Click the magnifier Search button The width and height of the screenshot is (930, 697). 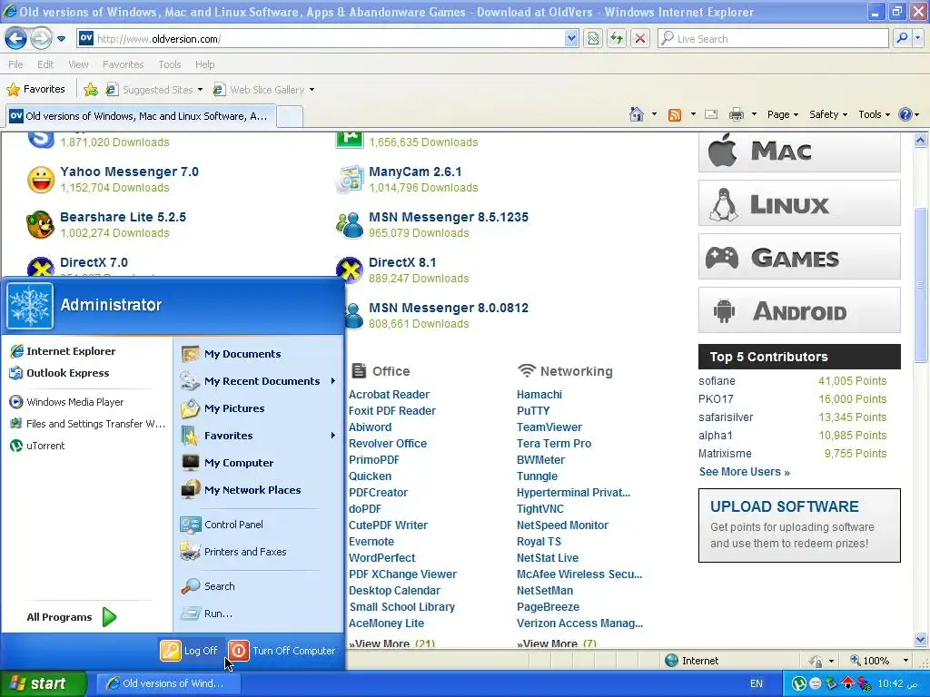(x=902, y=39)
